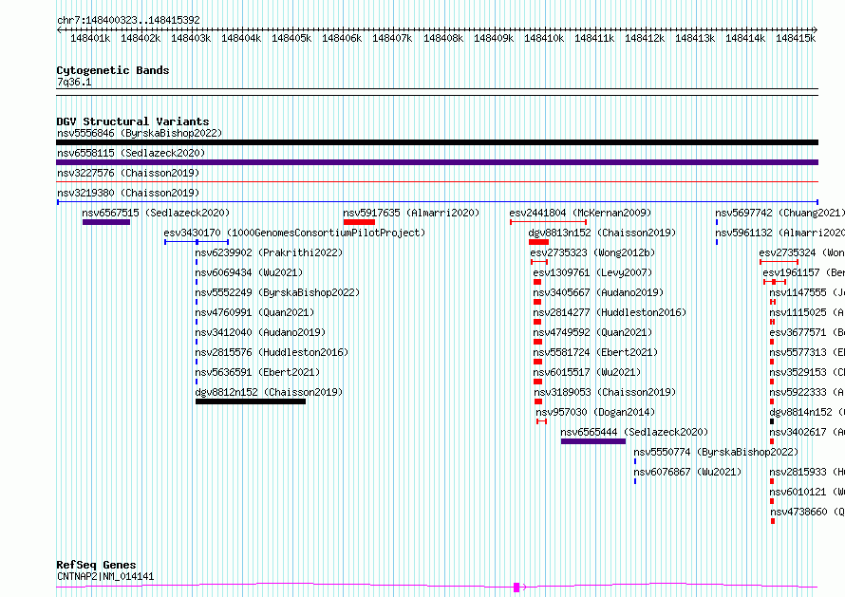Open dgv8813n152 (Chaisson2019) label
This screenshot has width=845, height=597.
click(602, 233)
